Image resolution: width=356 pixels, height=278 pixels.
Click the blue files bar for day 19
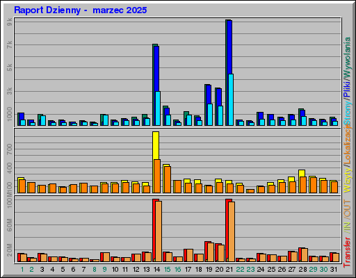tap(209, 95)
